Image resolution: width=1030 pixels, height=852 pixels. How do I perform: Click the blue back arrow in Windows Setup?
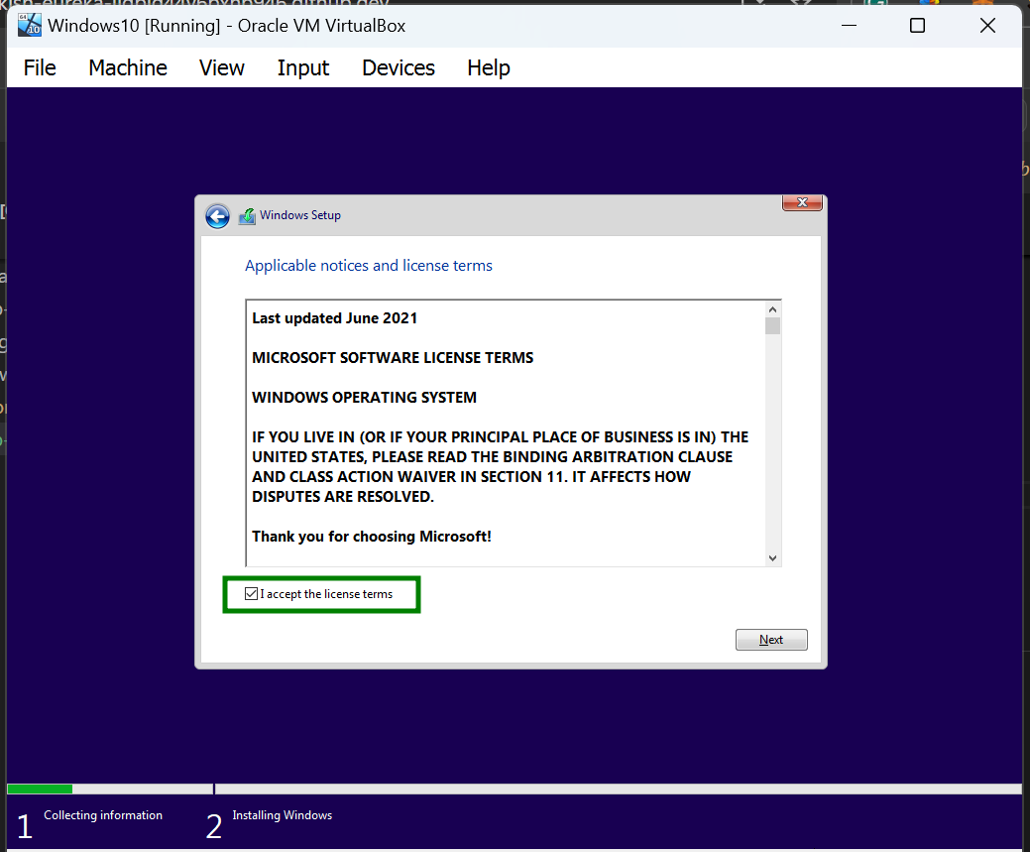click(x=217, y=215)
